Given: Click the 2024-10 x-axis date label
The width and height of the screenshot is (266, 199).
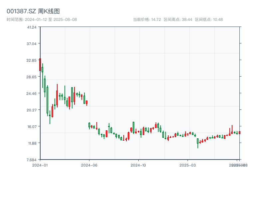Looking at the screenshot, I should point(138,165).
